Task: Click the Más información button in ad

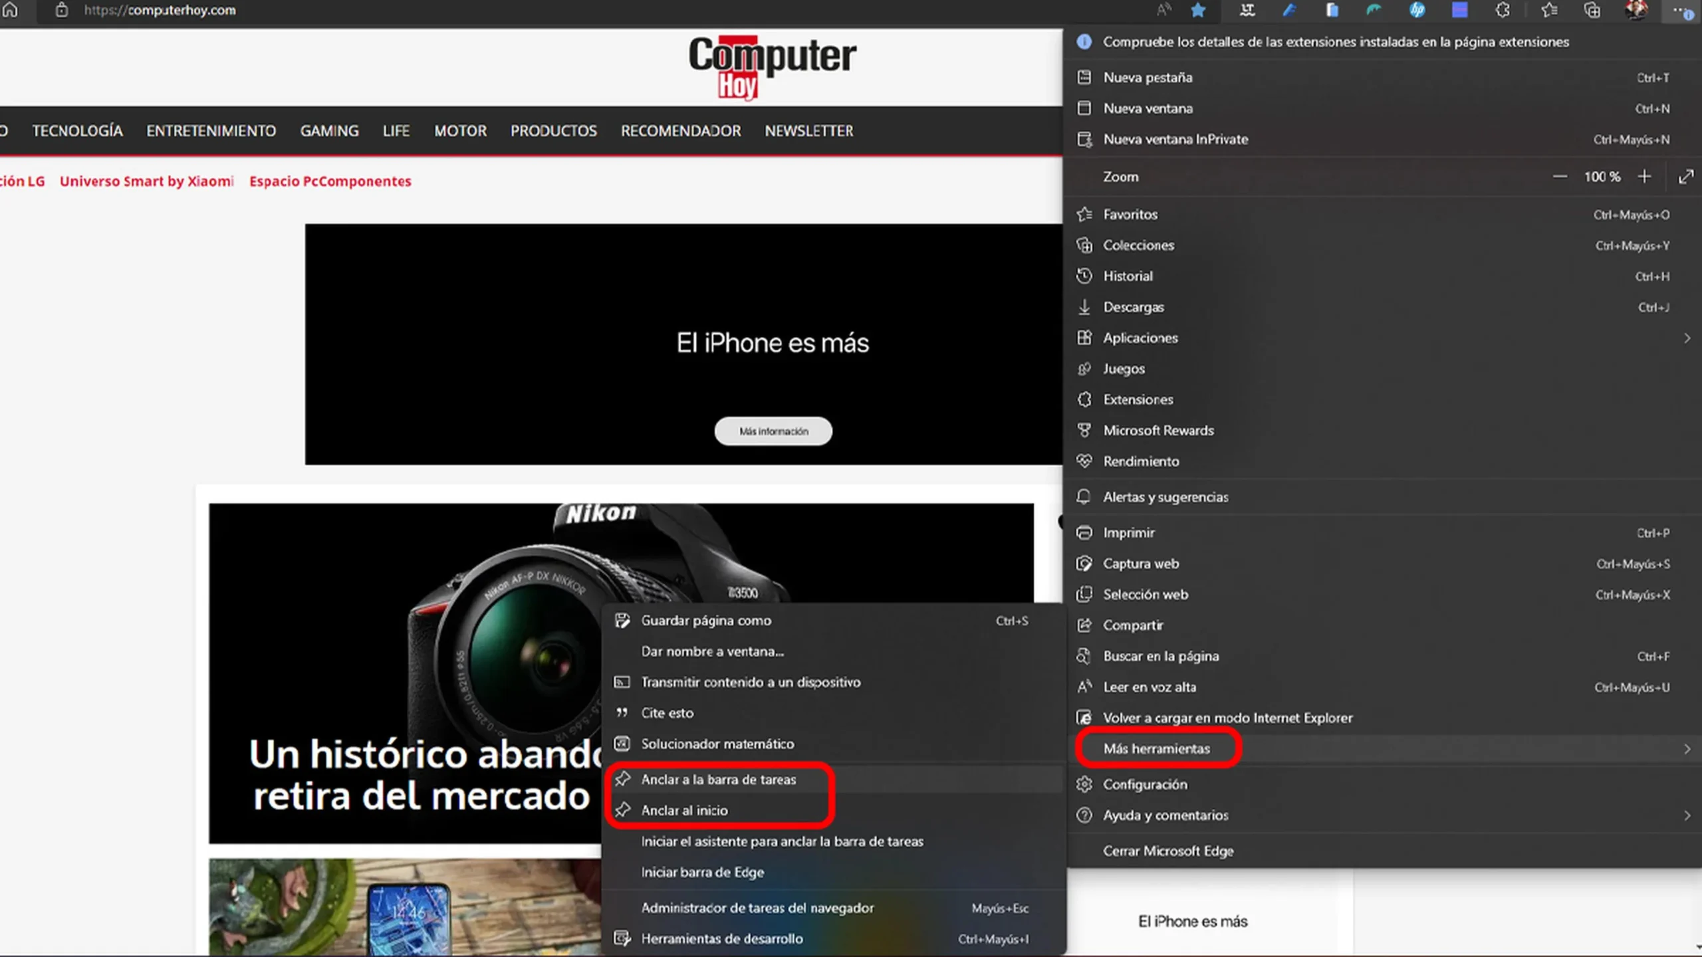Action: coord(773,431)
